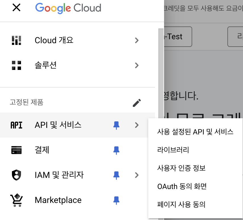Click the 결제 credit card icon

coord(16,150)
